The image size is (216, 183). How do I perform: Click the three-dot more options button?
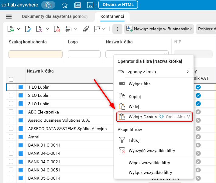click(117, 29)
